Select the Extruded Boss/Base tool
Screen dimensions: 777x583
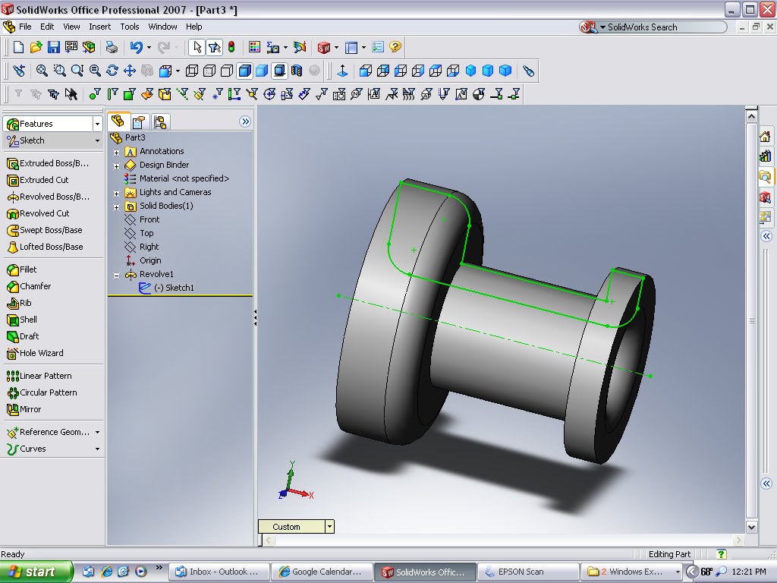click(x=47, y=162)
